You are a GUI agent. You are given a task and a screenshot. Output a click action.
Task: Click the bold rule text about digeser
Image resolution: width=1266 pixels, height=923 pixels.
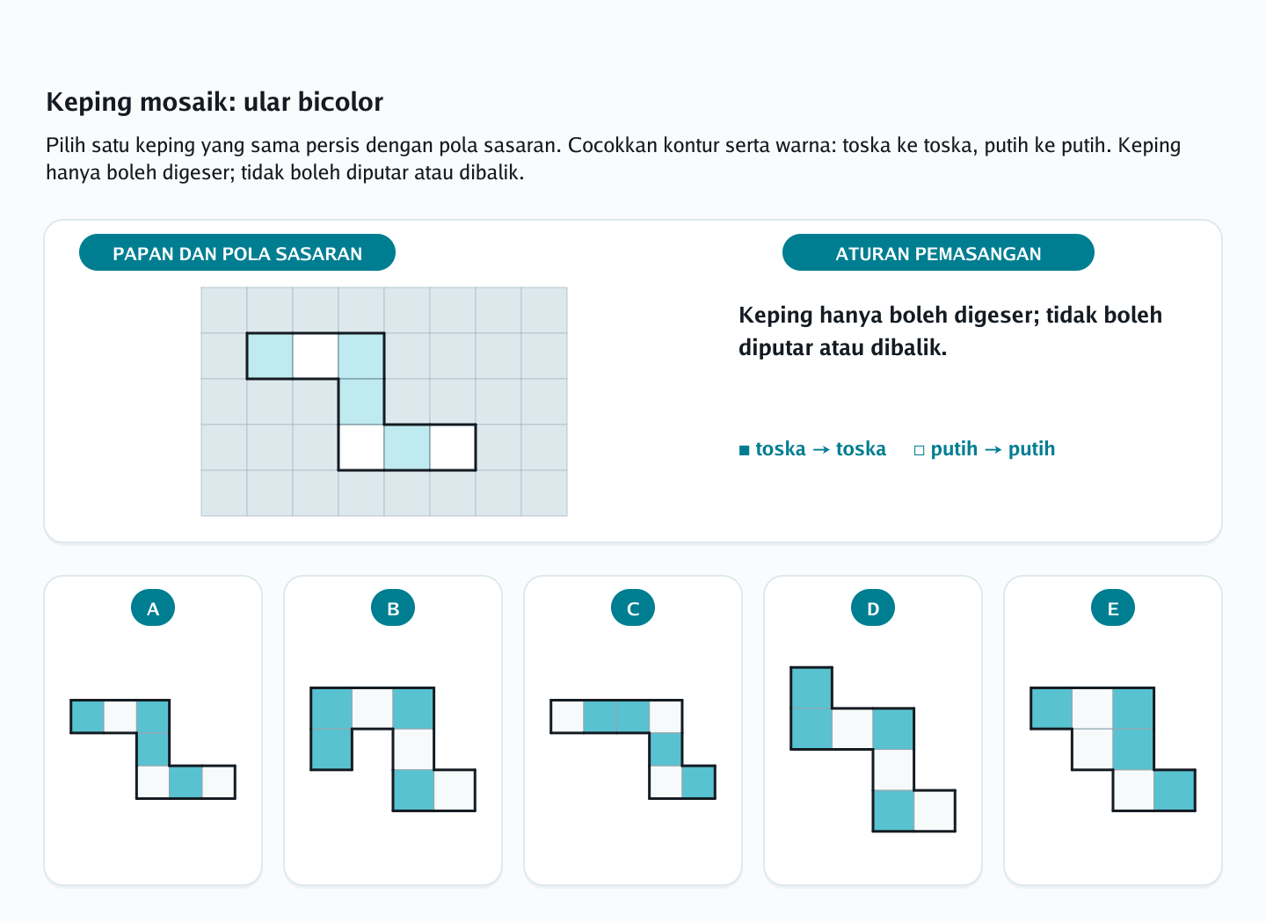pos(950,331)
